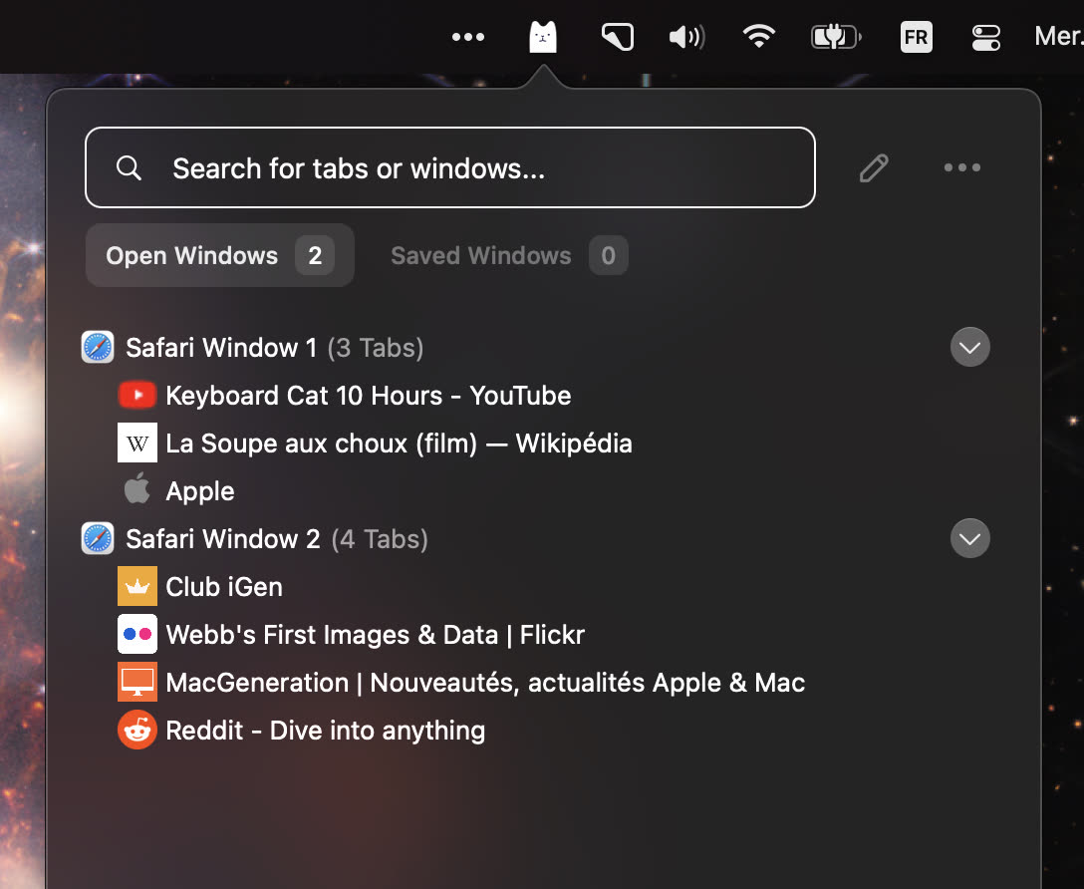Switch to the Saved Windows tab
Viewport: 1084px width, 889px height.
[509, 255]
